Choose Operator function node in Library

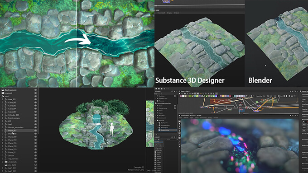(159, 163)
